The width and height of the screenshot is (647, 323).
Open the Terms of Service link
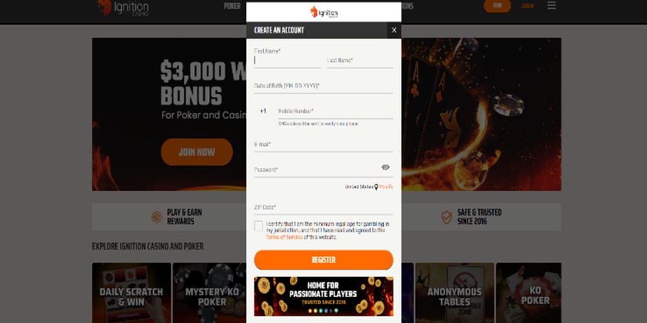(278, 237)
